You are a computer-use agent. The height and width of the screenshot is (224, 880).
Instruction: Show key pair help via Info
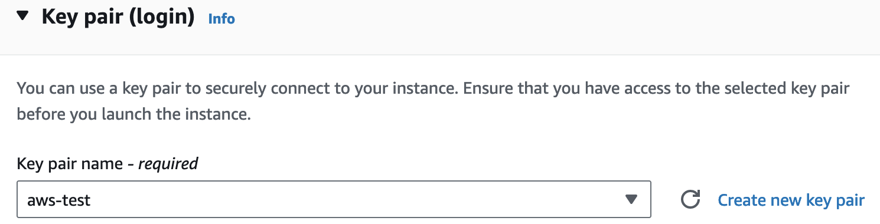pos(221,19)
